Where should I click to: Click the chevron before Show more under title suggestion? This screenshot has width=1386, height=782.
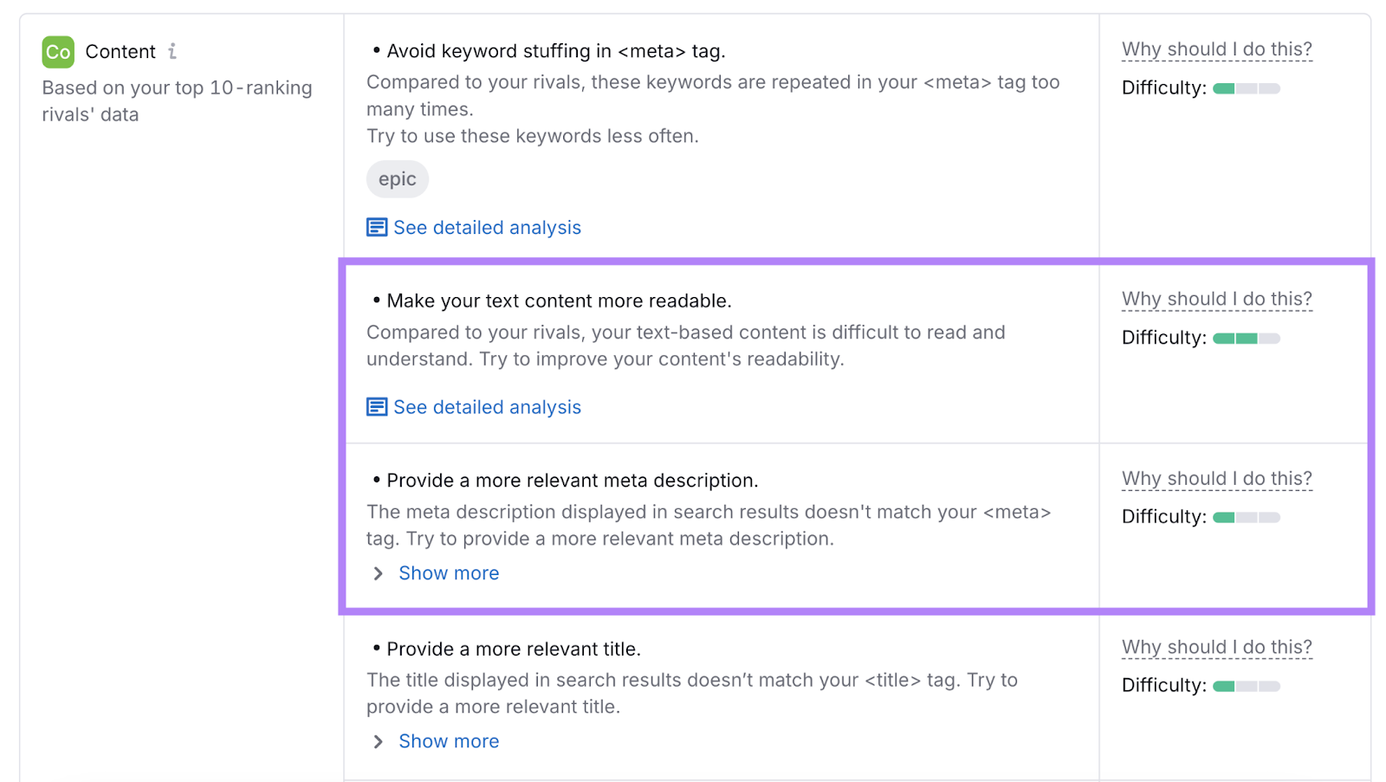(x=378, y=741)
